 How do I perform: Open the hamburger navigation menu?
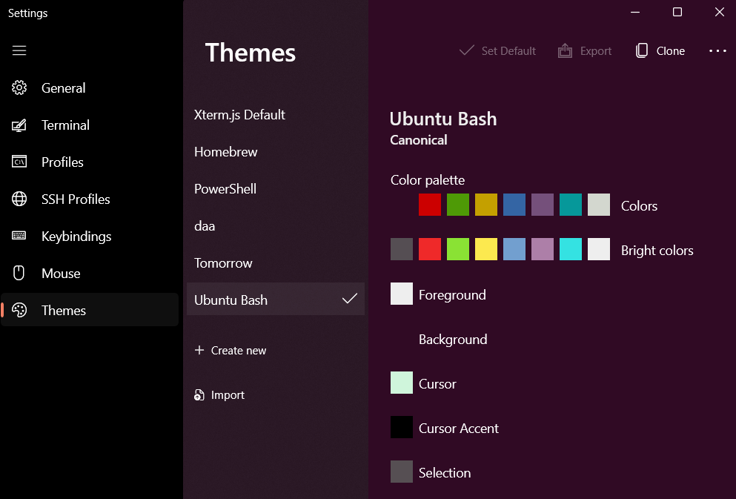tap(19, 50)
